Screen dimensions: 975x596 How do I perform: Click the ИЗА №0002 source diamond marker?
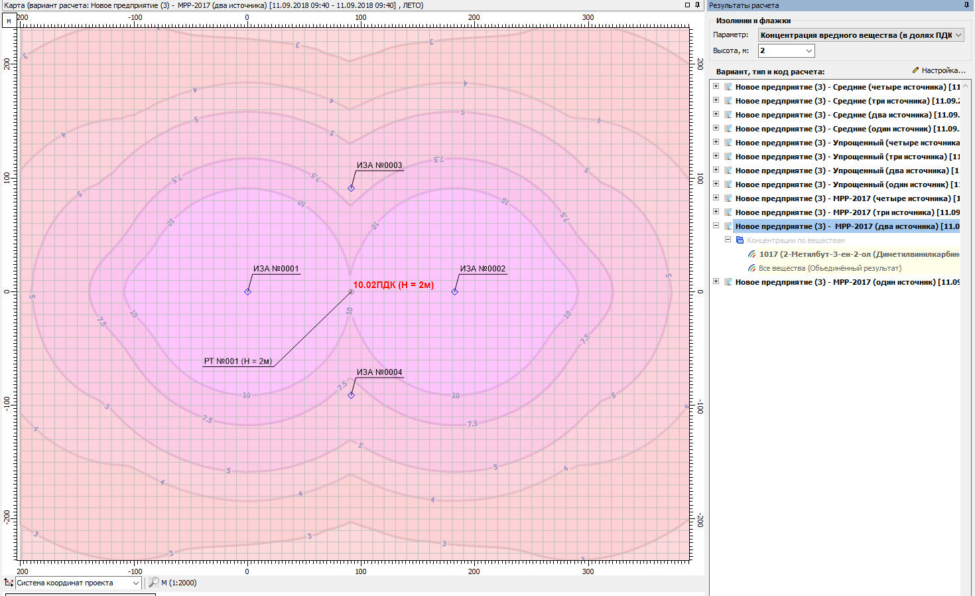(454, 291)
